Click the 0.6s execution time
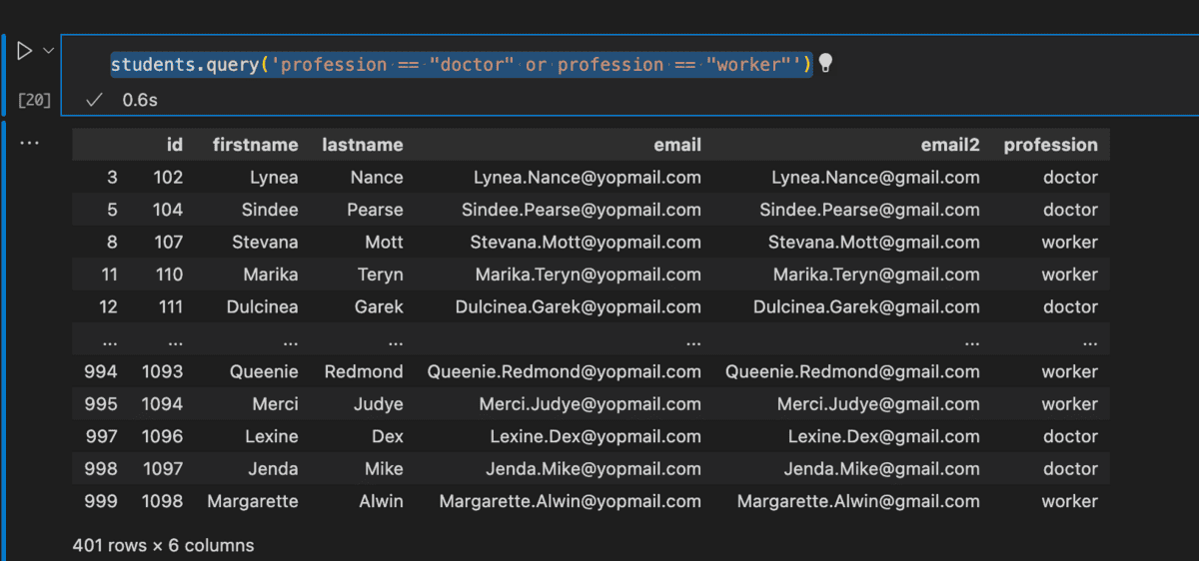Image resolution: width=1199 pixels, height=561 pixels. [x=140, y=100]
